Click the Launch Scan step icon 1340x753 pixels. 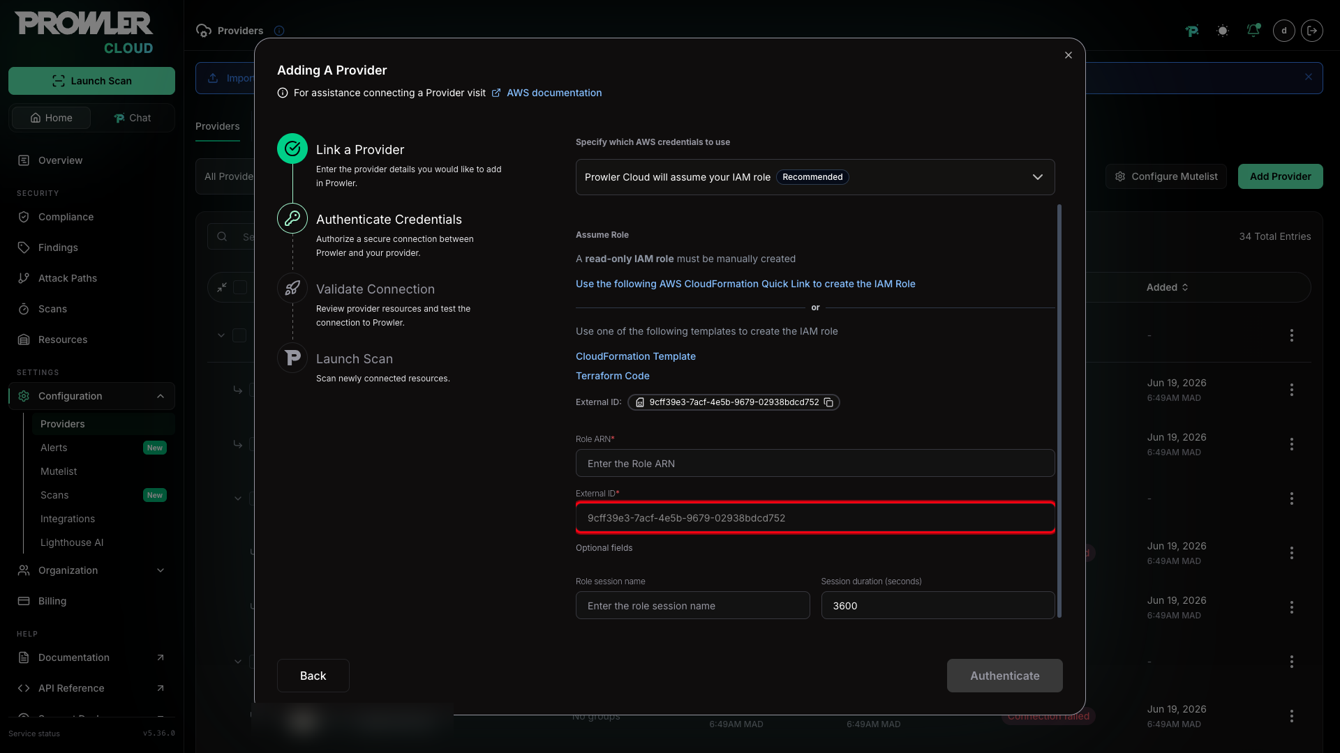(292, 358)
